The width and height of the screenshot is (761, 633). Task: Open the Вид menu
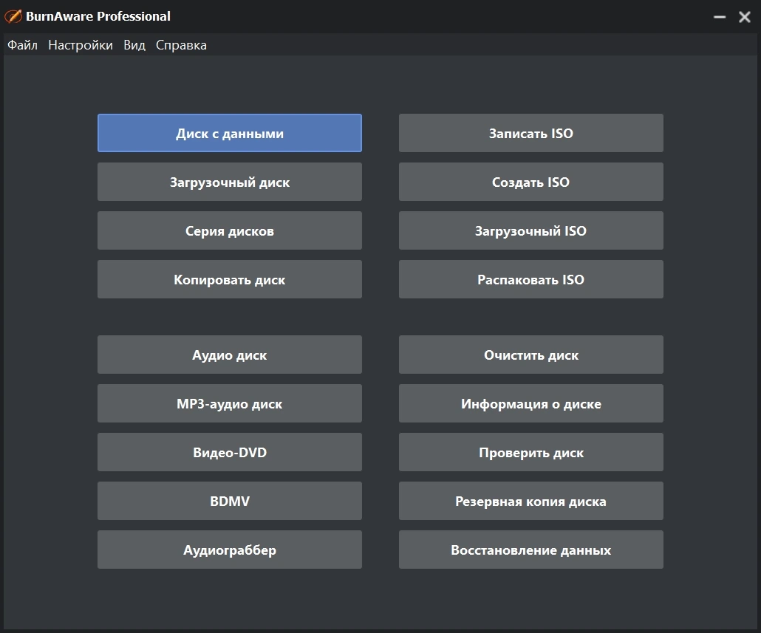tap(134, 45)
